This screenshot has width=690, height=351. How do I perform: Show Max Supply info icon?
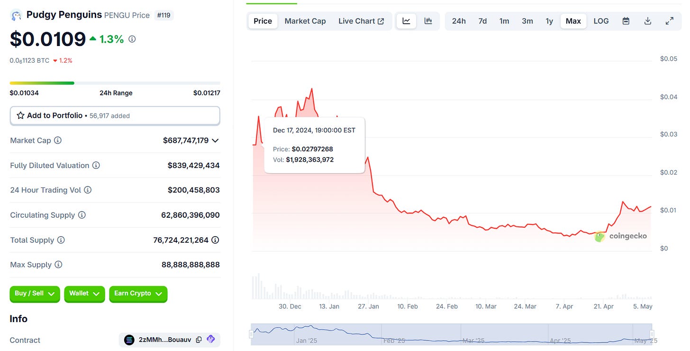click(x=58, y=265)
